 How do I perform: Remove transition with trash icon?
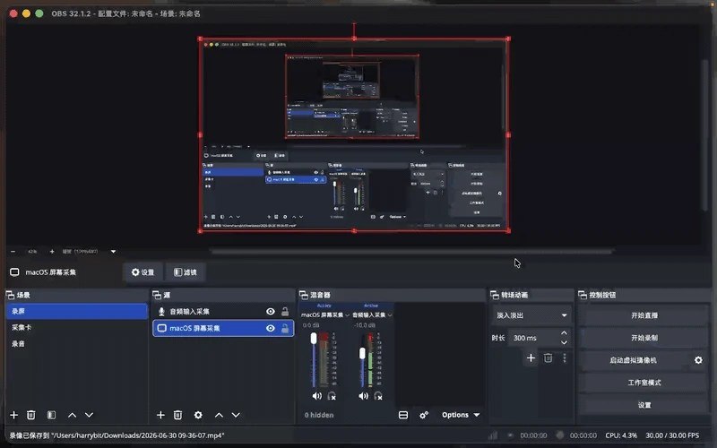point(548,358)
